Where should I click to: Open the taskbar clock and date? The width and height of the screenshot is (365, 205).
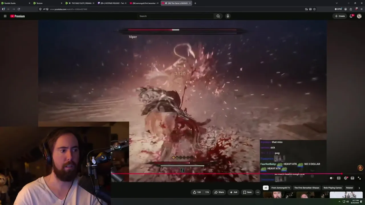(x=355, y=202)
